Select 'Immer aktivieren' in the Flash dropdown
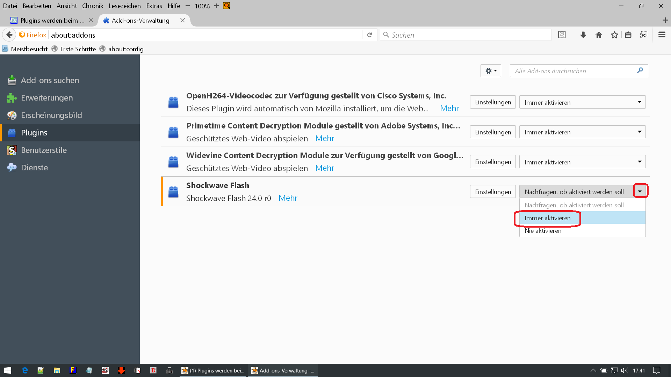 pyautogui.click(x=548, y=218)
